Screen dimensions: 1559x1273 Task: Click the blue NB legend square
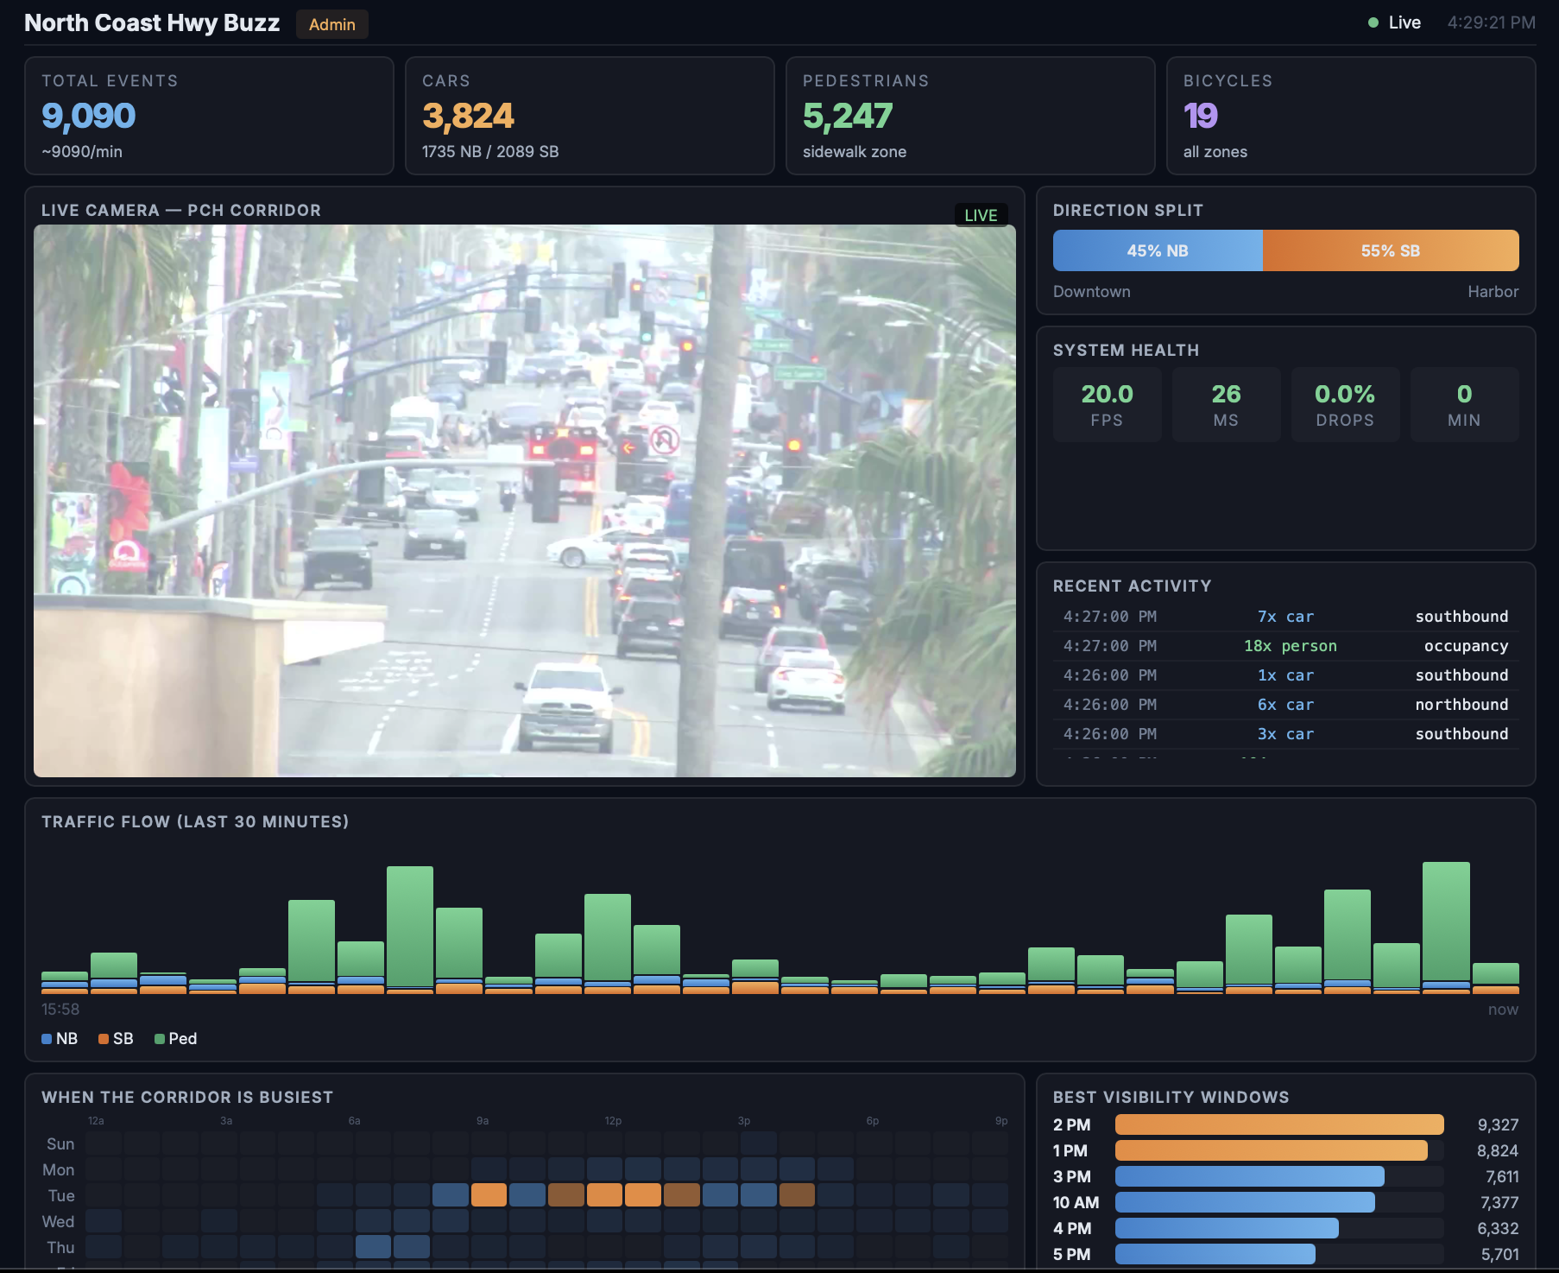(x=45, y=1039)
